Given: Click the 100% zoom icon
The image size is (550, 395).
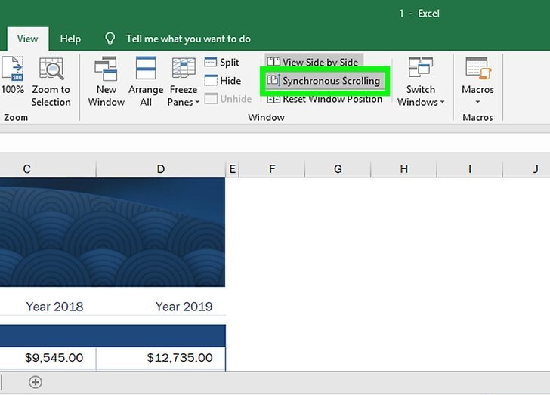Looking at the screenshot, I should point(12,69).
